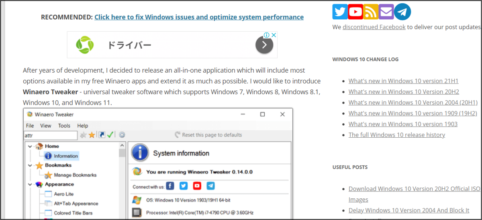Click the tree panel scroll-up arrow
The image size is (482, 220).
[x=122, y=145]
